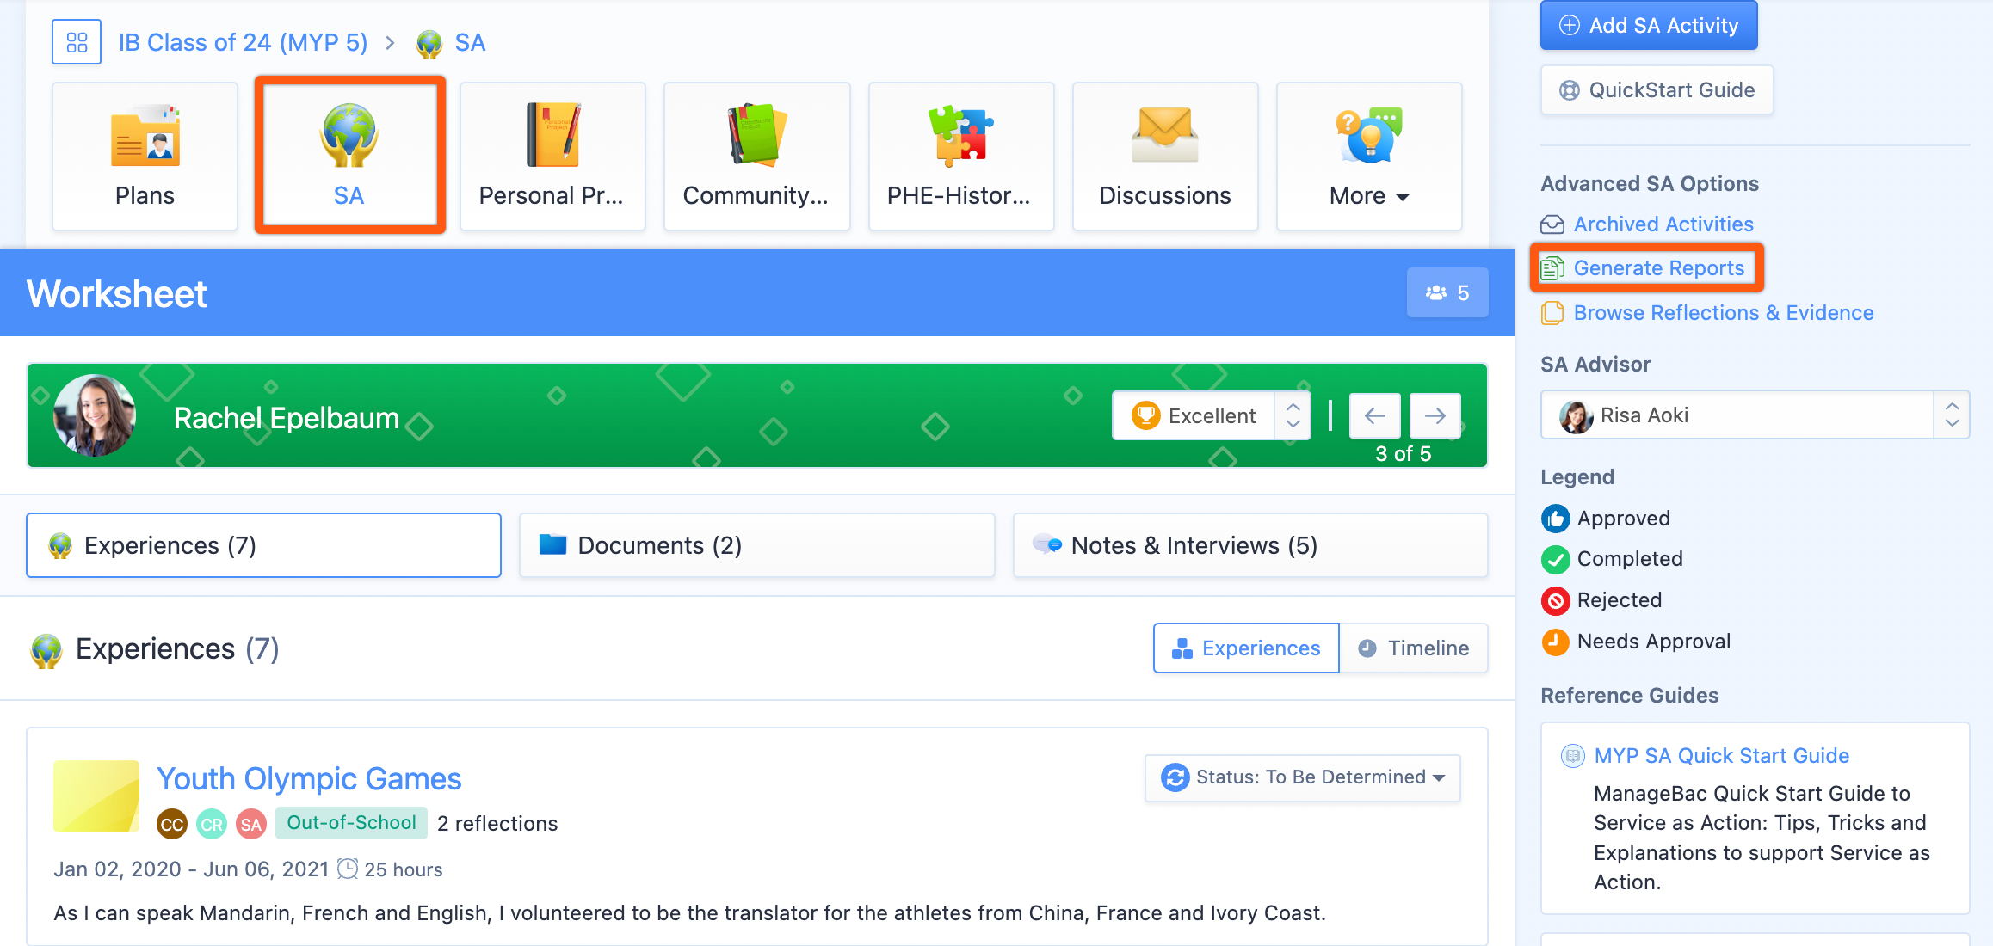The image size is (1993, 946).
Task: Switch to Timeline view toggle
Action: coord(1414,648)
